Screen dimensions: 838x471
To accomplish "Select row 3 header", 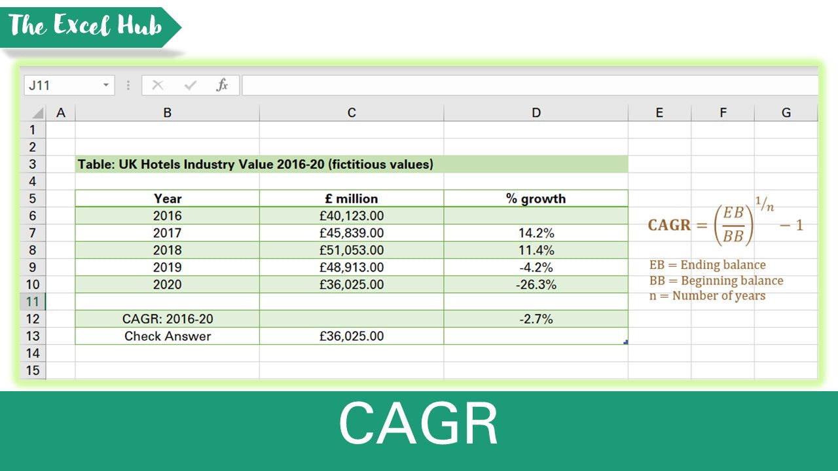I will click(x=33, y=164).
